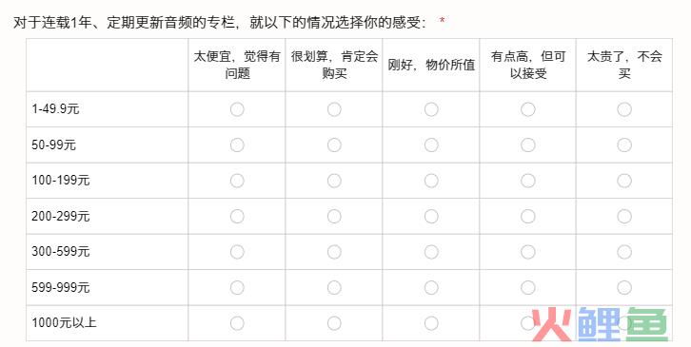The height and width of the screenshot is (347, 691).
Task: Click the 火鲤鱼 watermark logo
Action: tap(601, 325)
